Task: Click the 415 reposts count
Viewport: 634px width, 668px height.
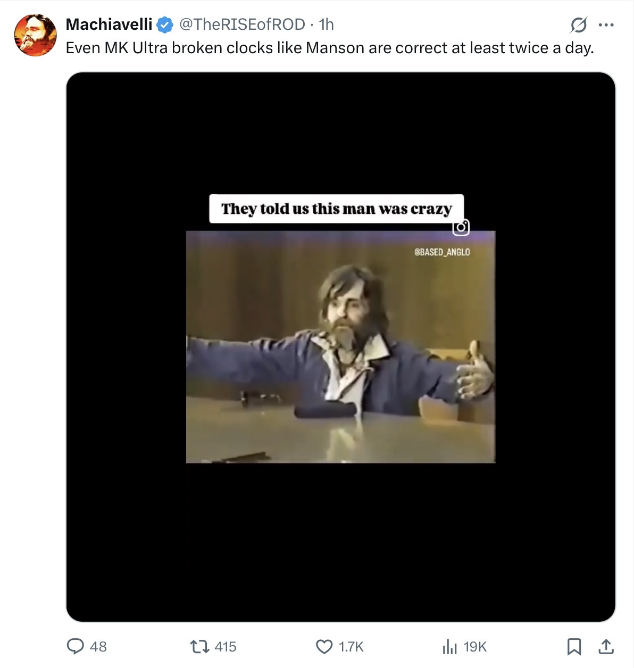Action: (226, 647)
